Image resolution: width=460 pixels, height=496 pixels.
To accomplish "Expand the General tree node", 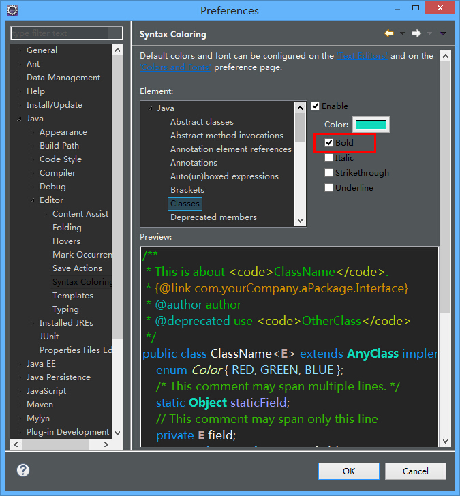I will coord(18,50).
